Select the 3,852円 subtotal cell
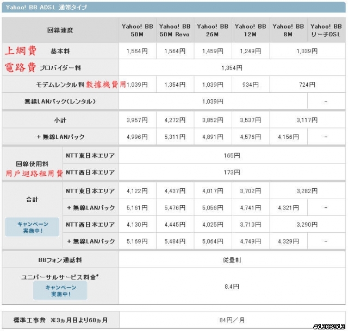Image resolution: width=348 pixels, height=331 pixels. tap(213, 120)
